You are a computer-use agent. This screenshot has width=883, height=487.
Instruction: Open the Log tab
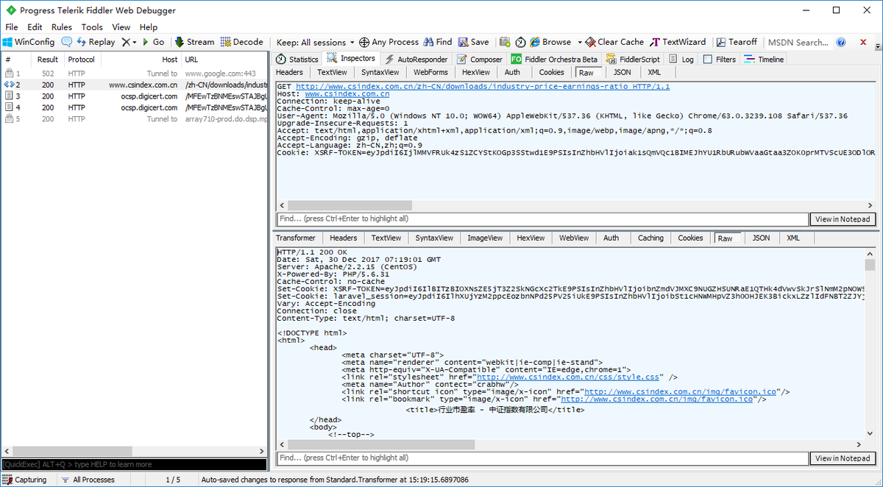point(681,59)
